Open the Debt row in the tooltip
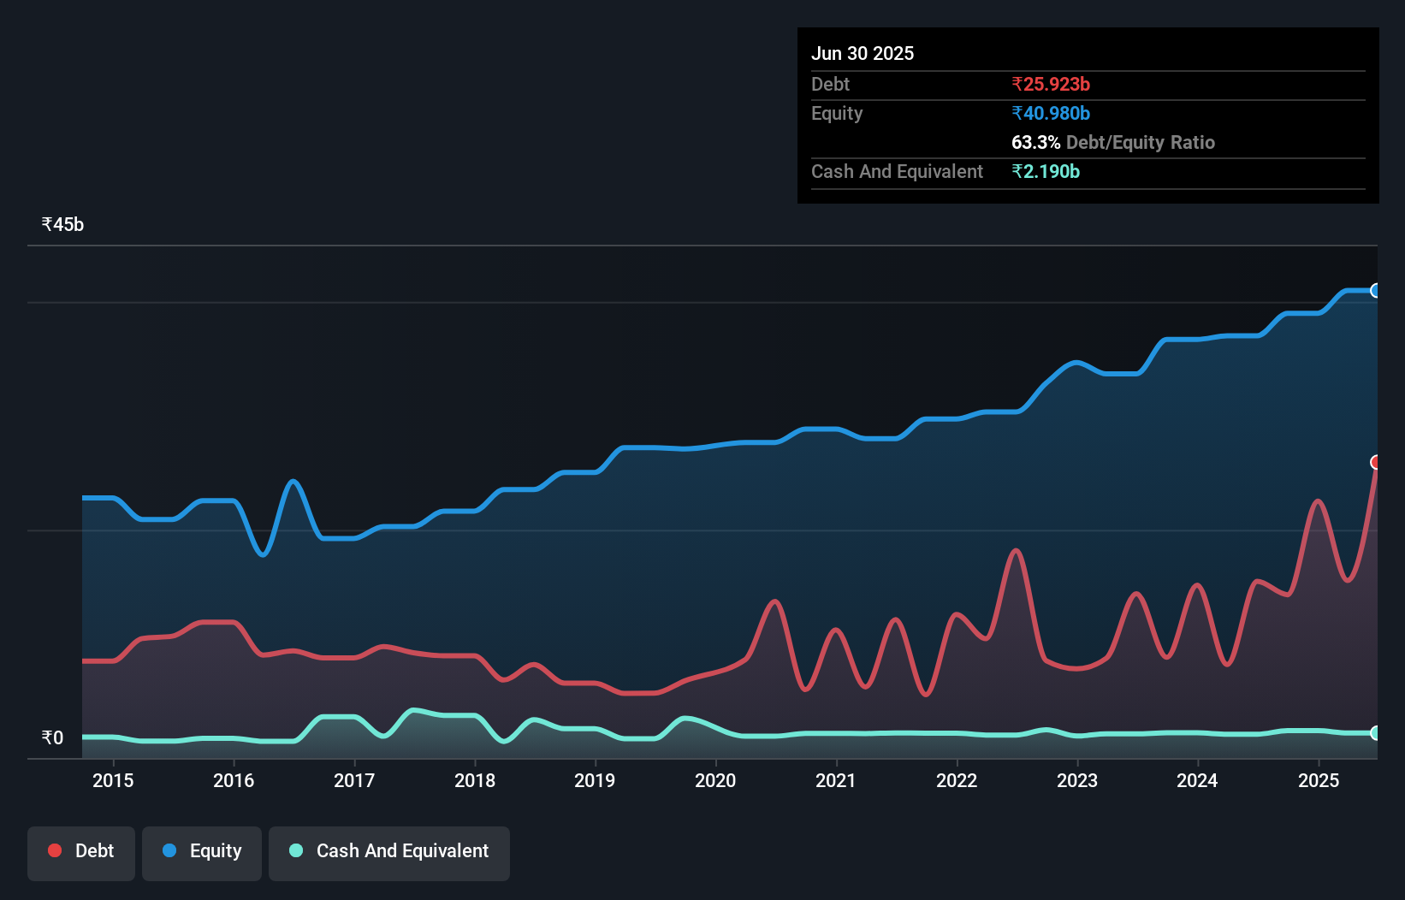Screen dimensions: 1405x900 click(x=830, y=84)
